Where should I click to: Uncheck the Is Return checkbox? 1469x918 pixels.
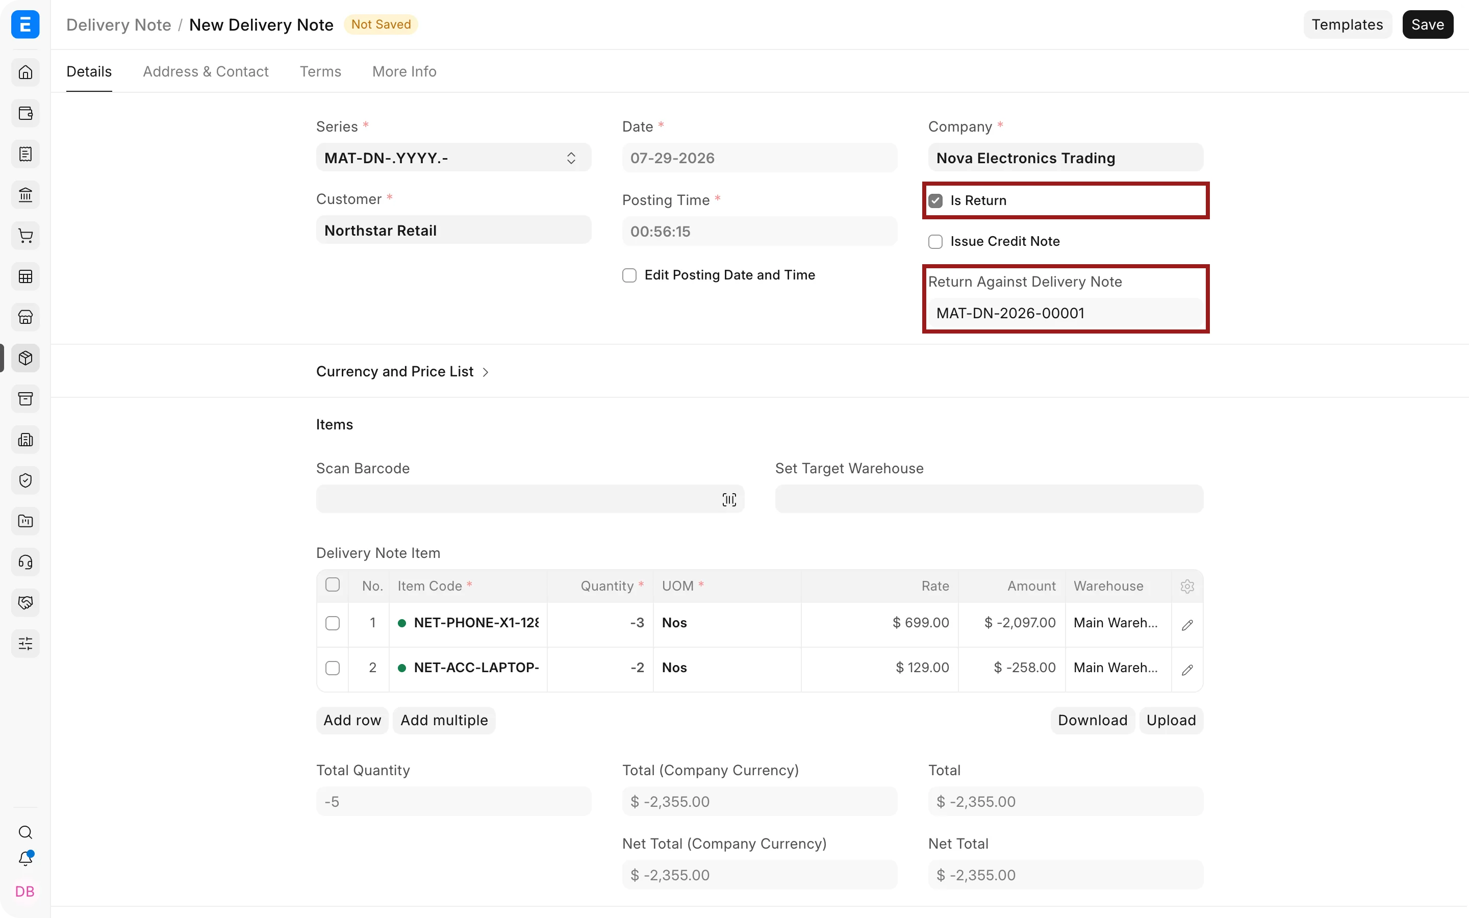(935, 200)
